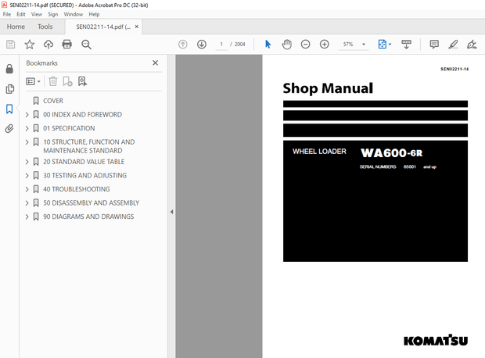Activate the Hand pan tool

(x=287, y=45)
